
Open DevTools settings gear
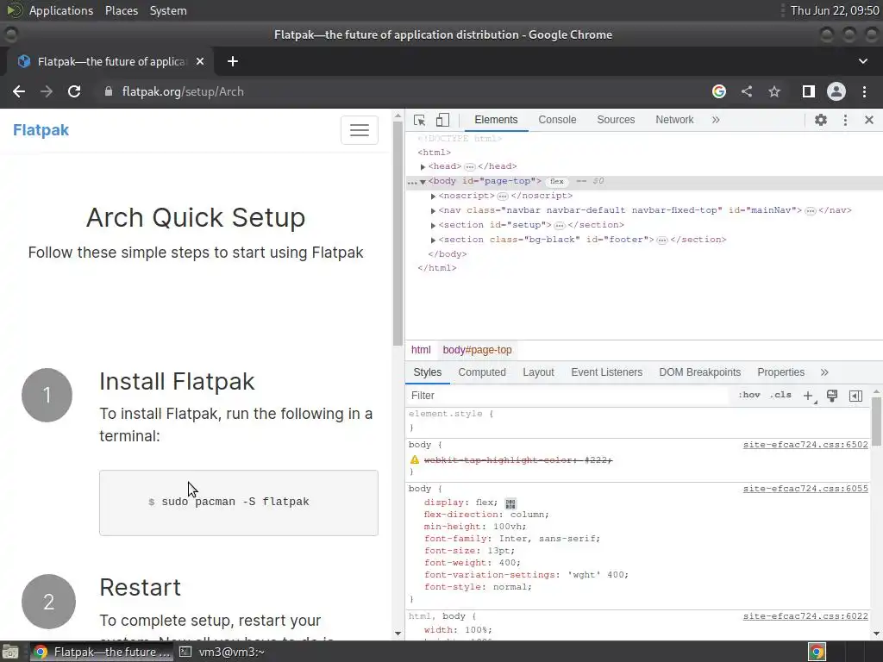(x=821, y=120)
